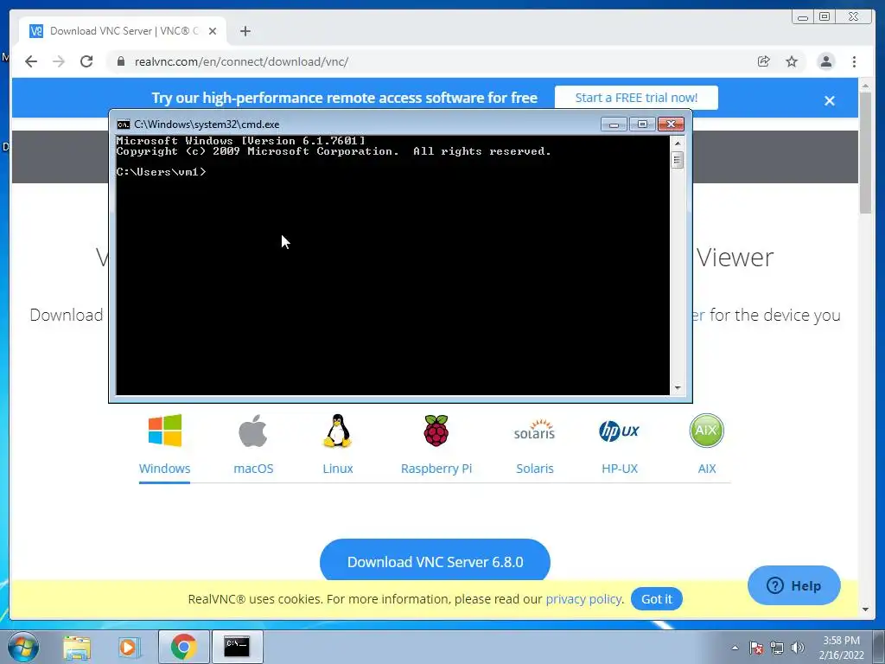This screenshot has width=885, height=664.
Task: Open the Chrome profile avatar
Action: (825, 61)
